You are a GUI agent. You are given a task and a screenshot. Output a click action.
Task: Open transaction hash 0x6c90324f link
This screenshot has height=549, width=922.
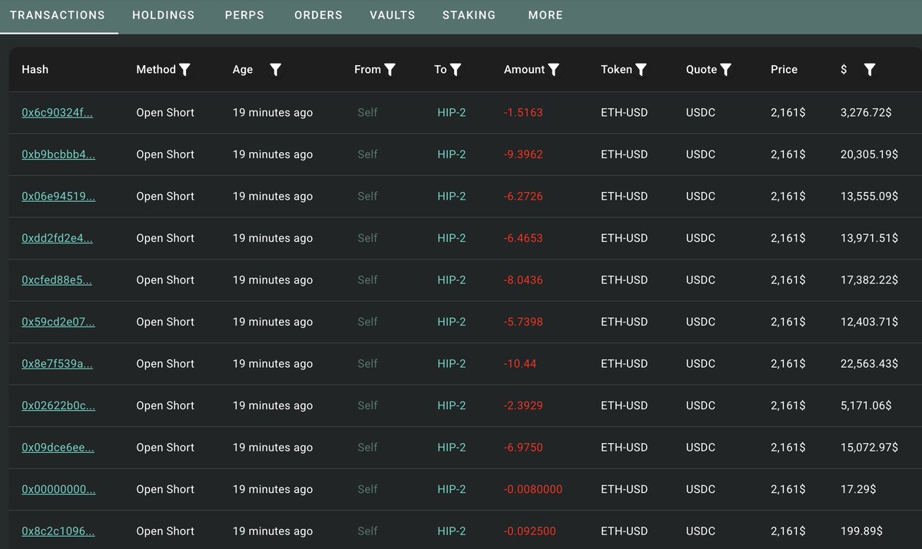tap(58, 113)
